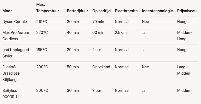Select the 3 uur charging time cell
The width and height of the screenshot is (201, 104).
[97, 91]
